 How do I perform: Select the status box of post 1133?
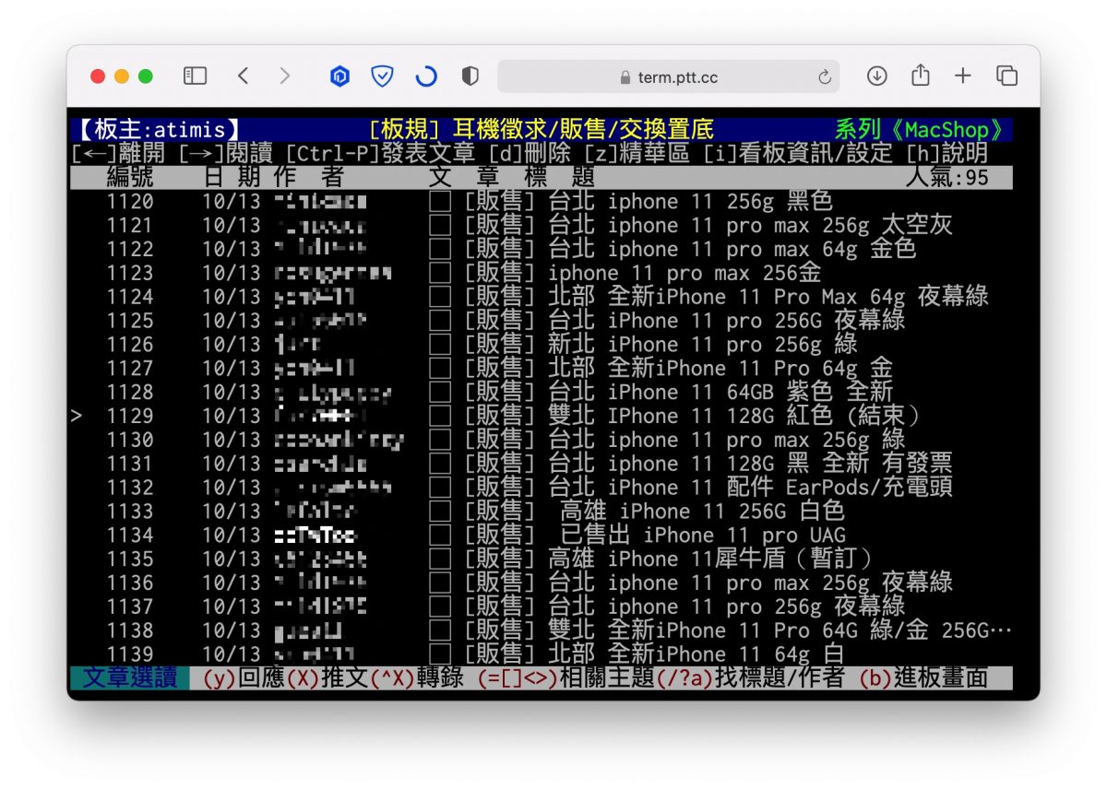(x=440, y=512)
